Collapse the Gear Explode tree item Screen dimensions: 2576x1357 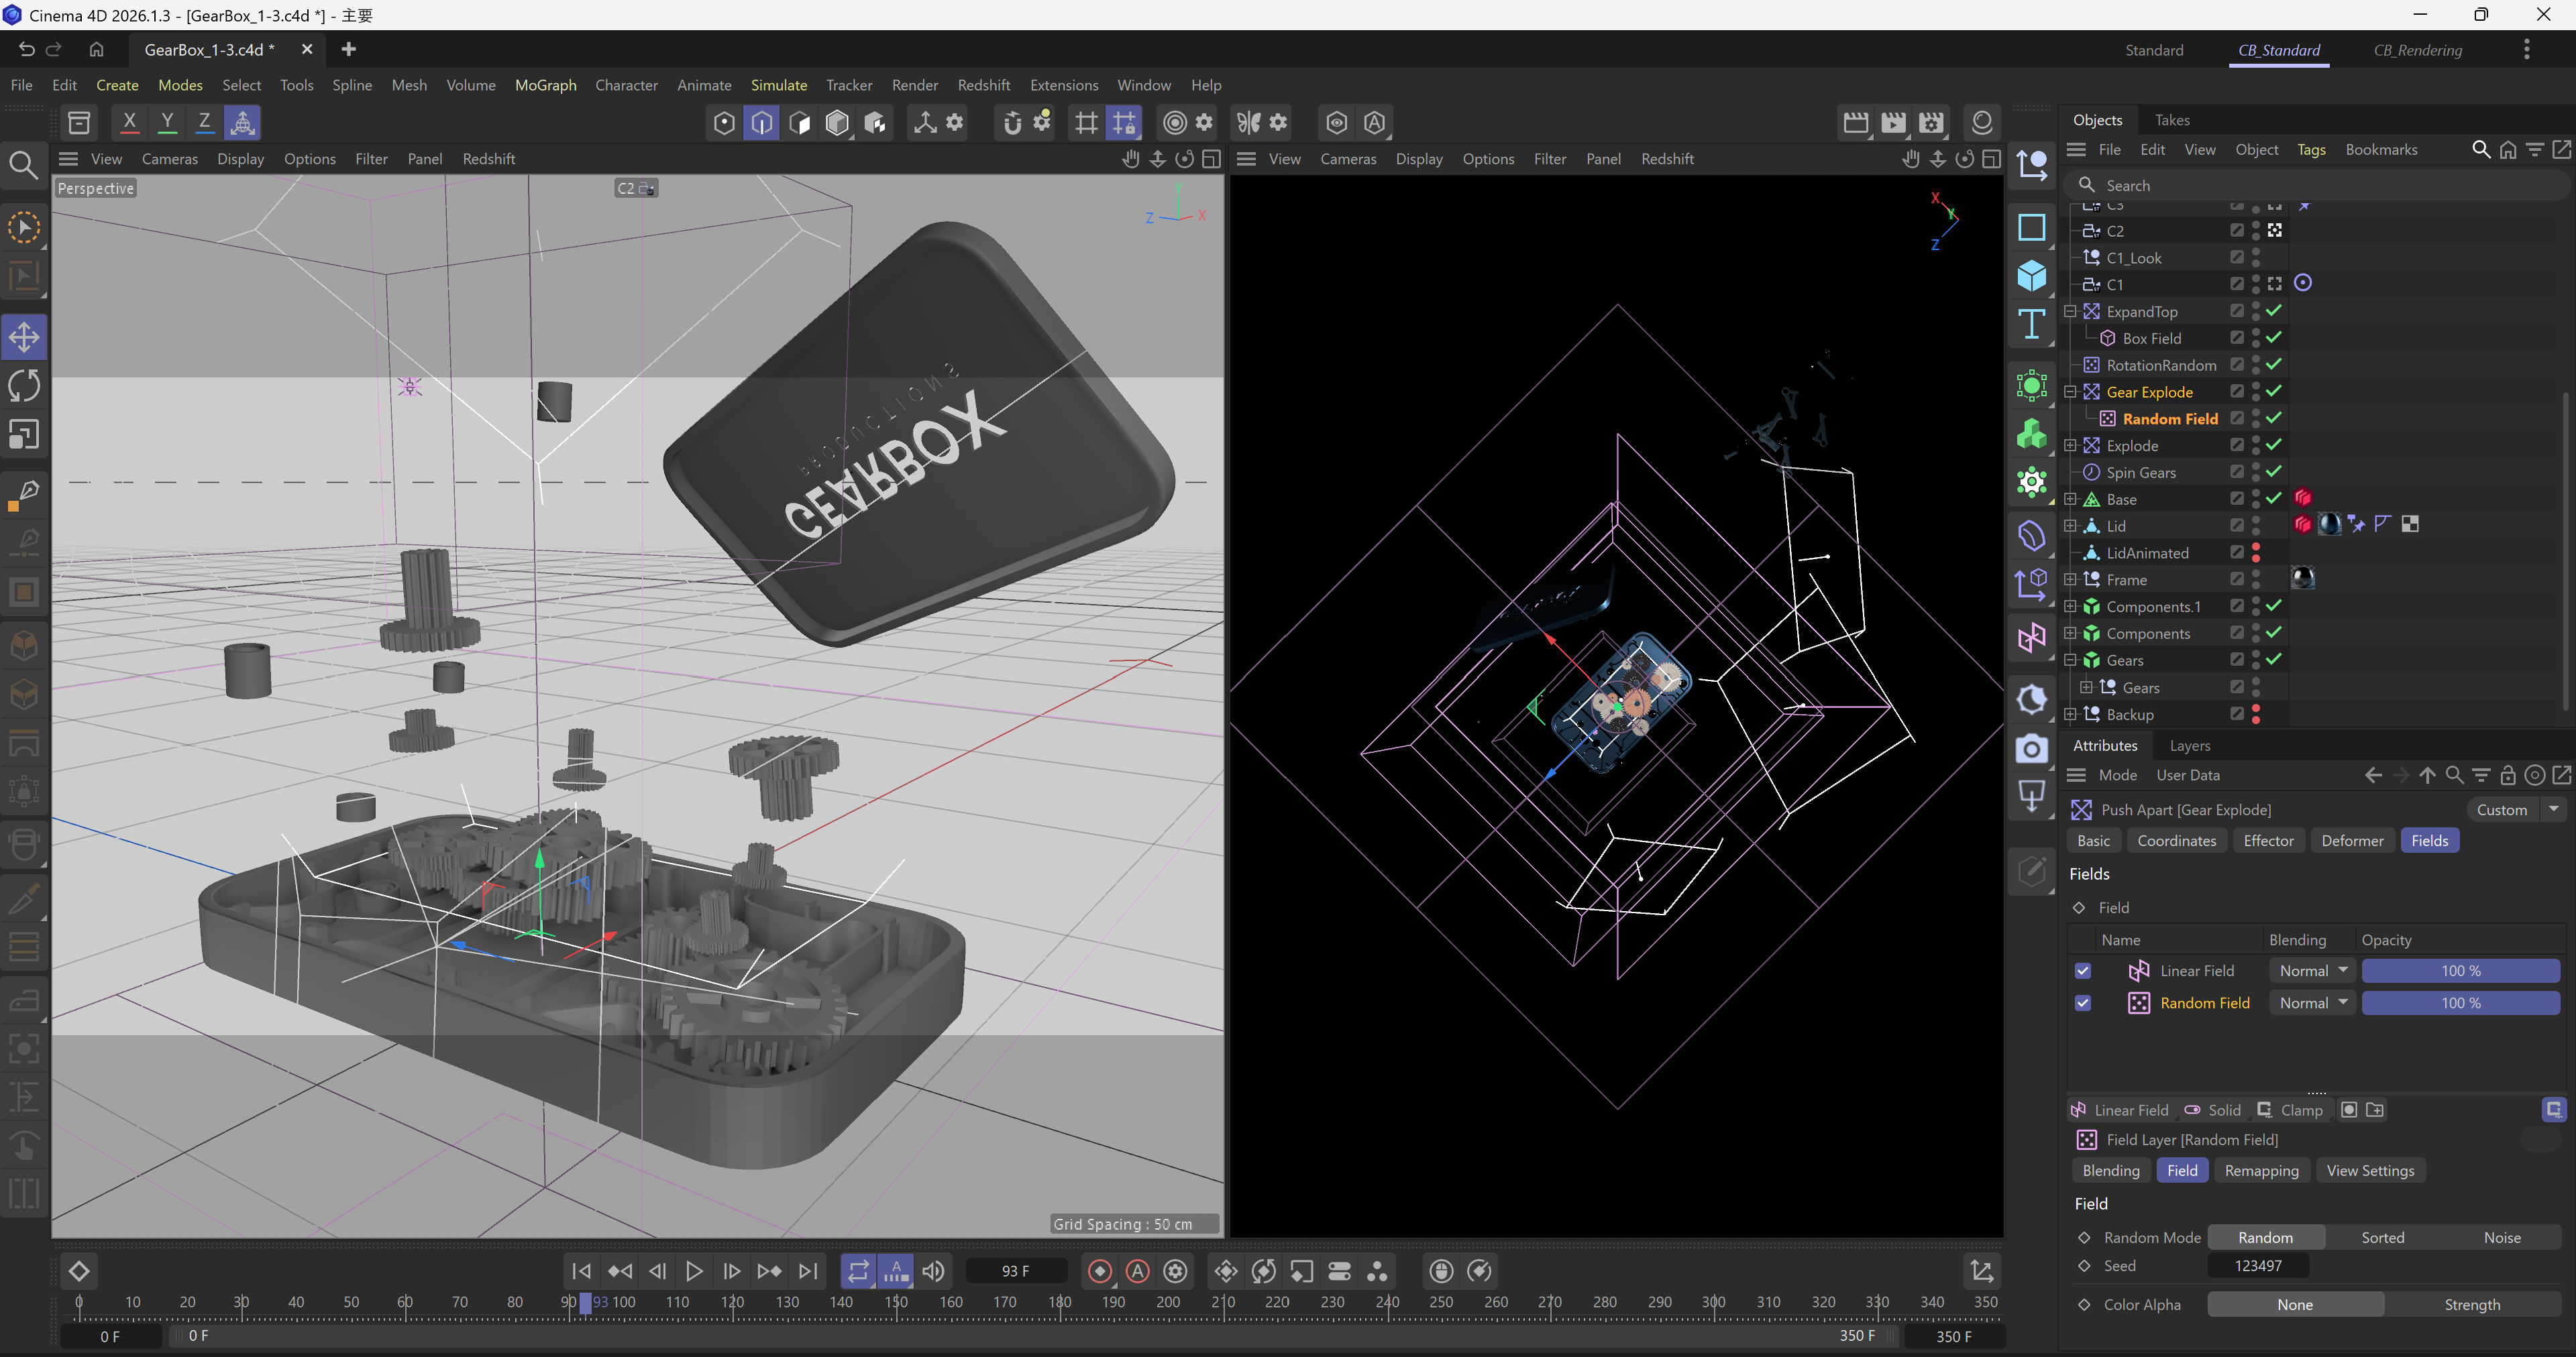click(x=2071, y=392)
